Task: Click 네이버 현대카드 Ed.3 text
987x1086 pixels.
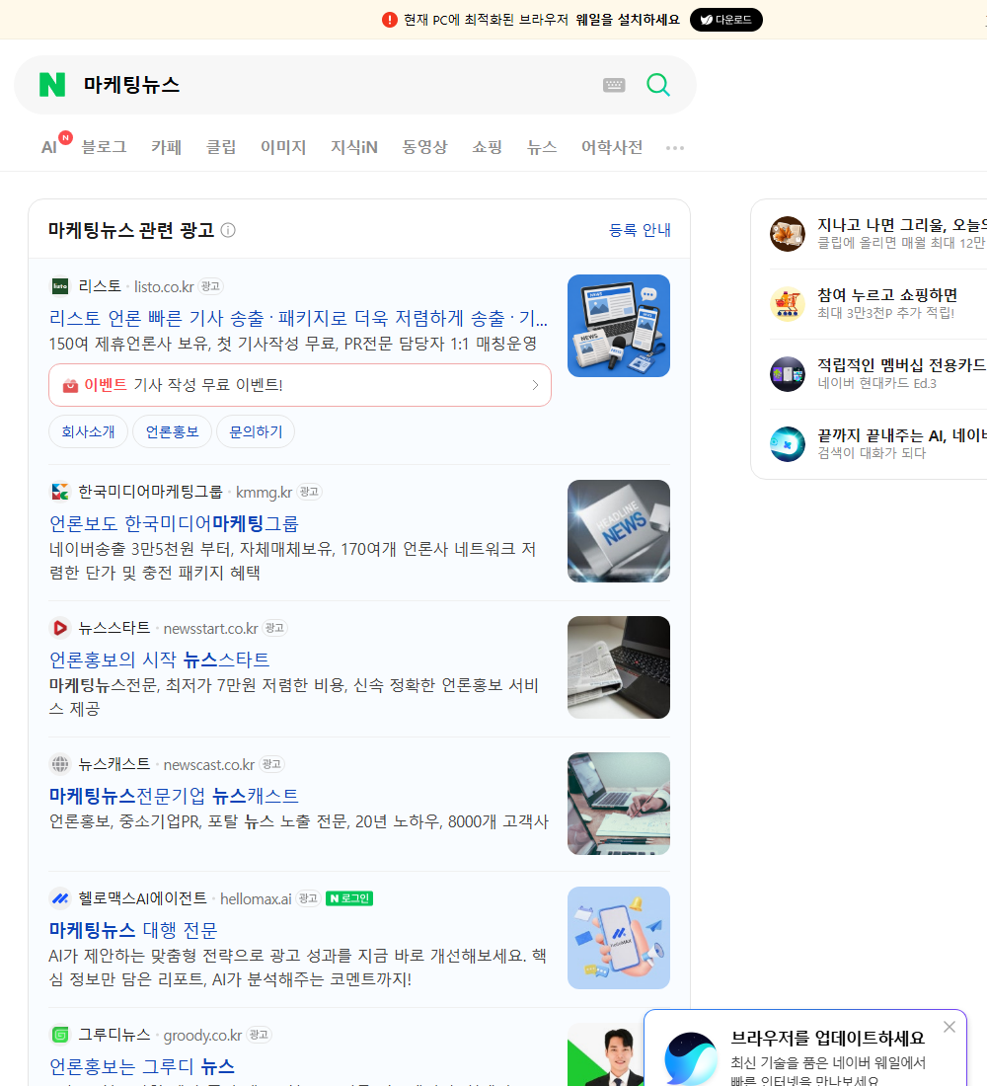Action: click(876, 383)
